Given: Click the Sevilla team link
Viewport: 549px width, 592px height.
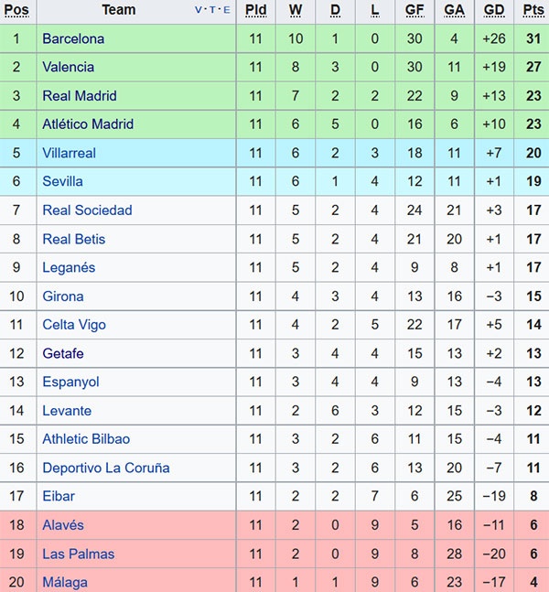Looking at the screenshot, I should [x=62, y=181].
